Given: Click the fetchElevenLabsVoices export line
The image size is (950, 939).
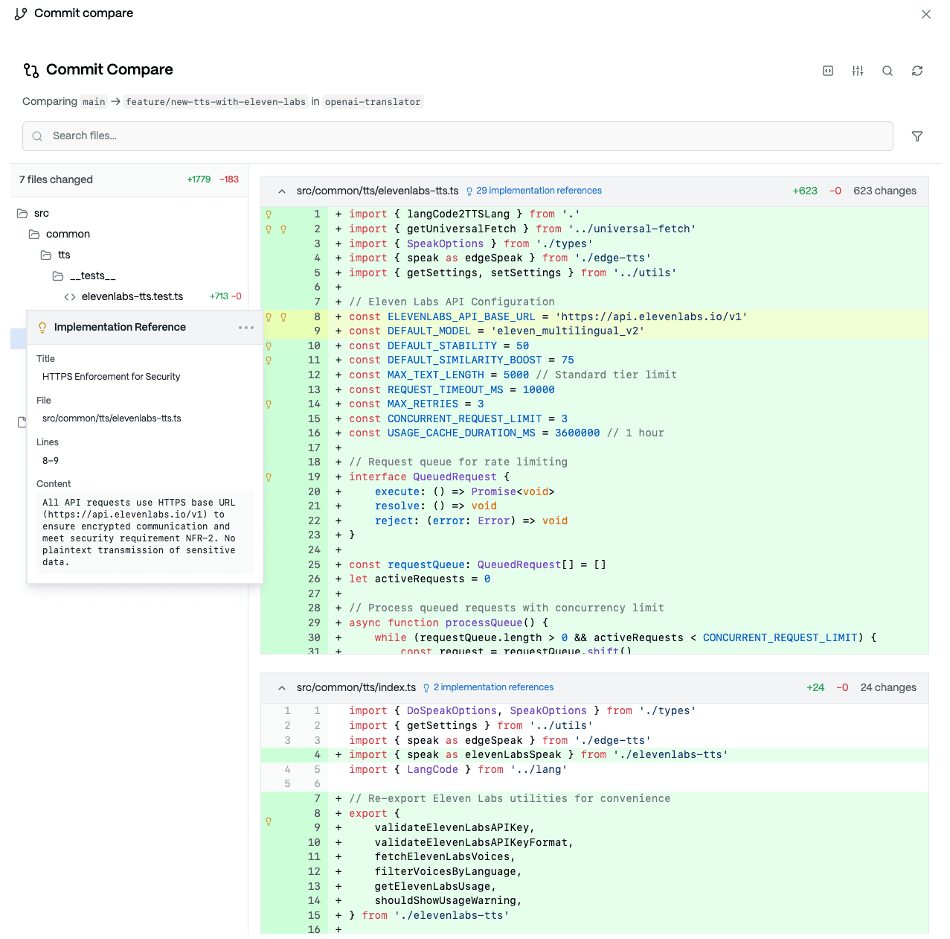Looking at the screenshot, I should tap(594, 857).
